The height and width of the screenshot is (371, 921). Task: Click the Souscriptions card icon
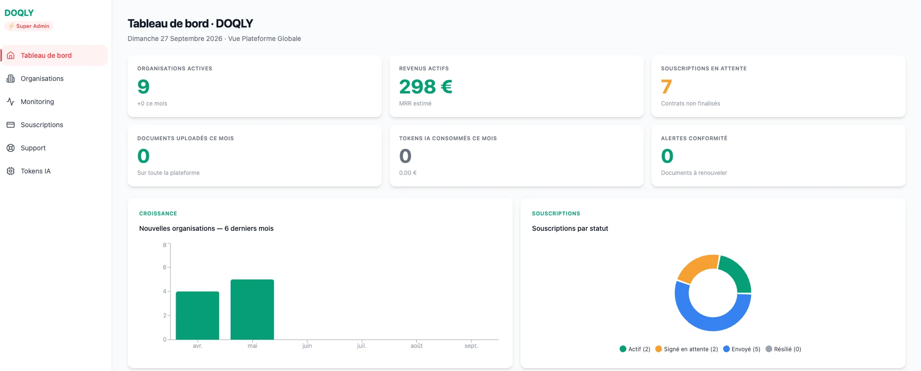tap(11, 125)
